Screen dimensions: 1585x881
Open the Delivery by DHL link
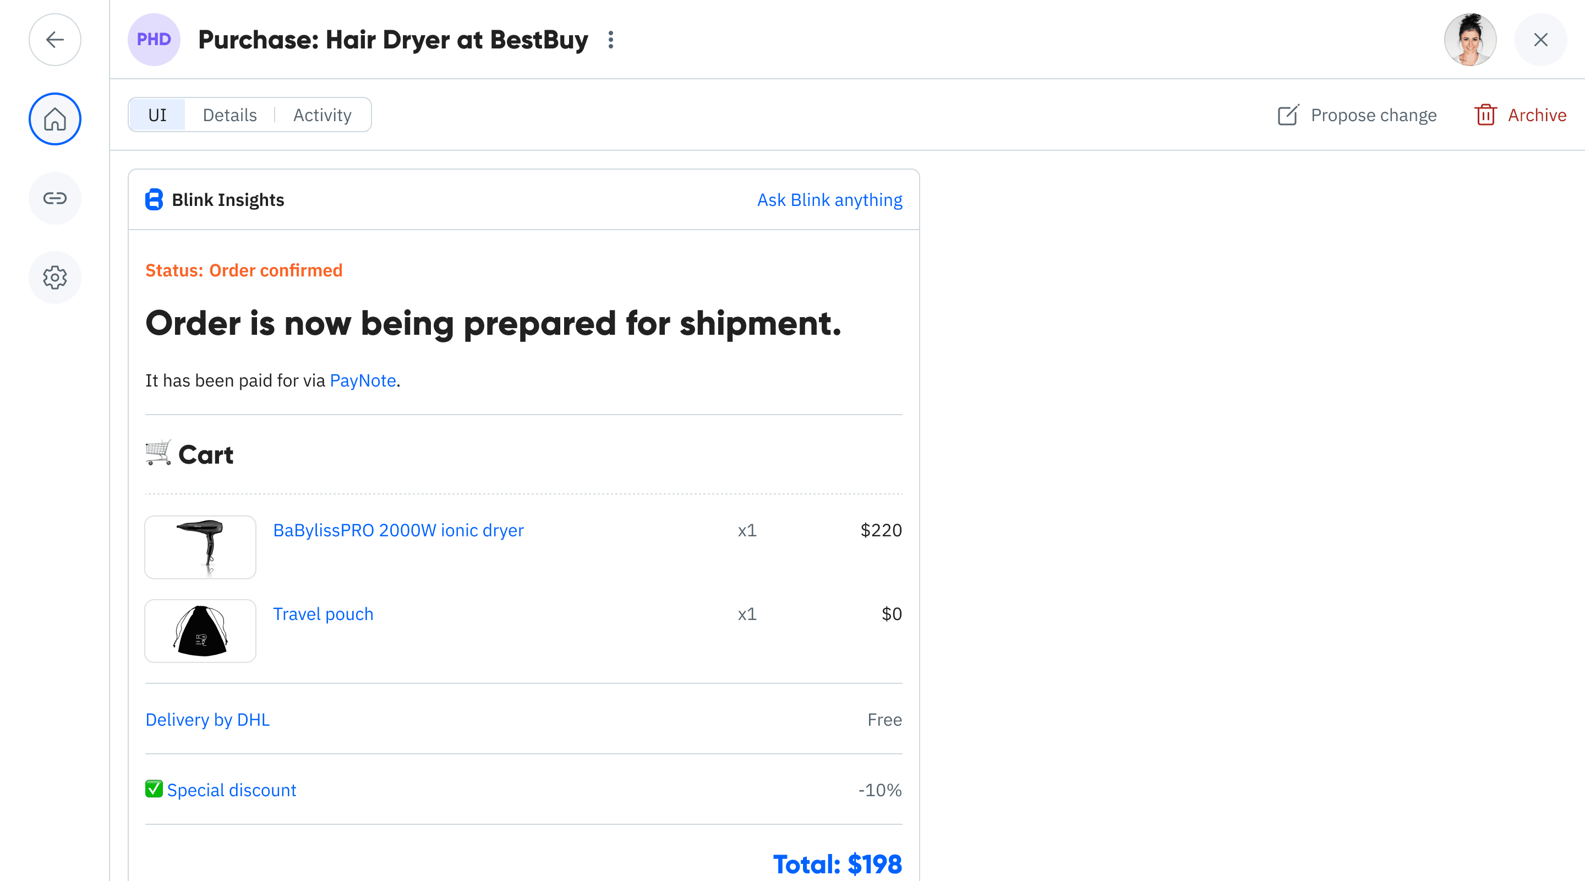point(207,720)
